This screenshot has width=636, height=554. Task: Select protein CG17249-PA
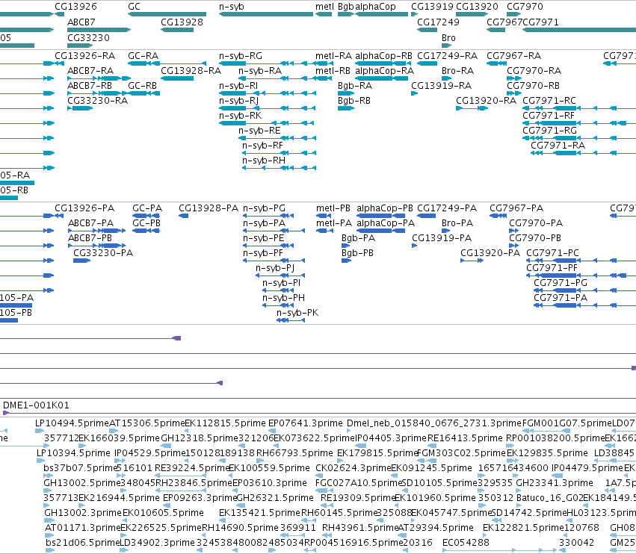[x=447, y=208]
